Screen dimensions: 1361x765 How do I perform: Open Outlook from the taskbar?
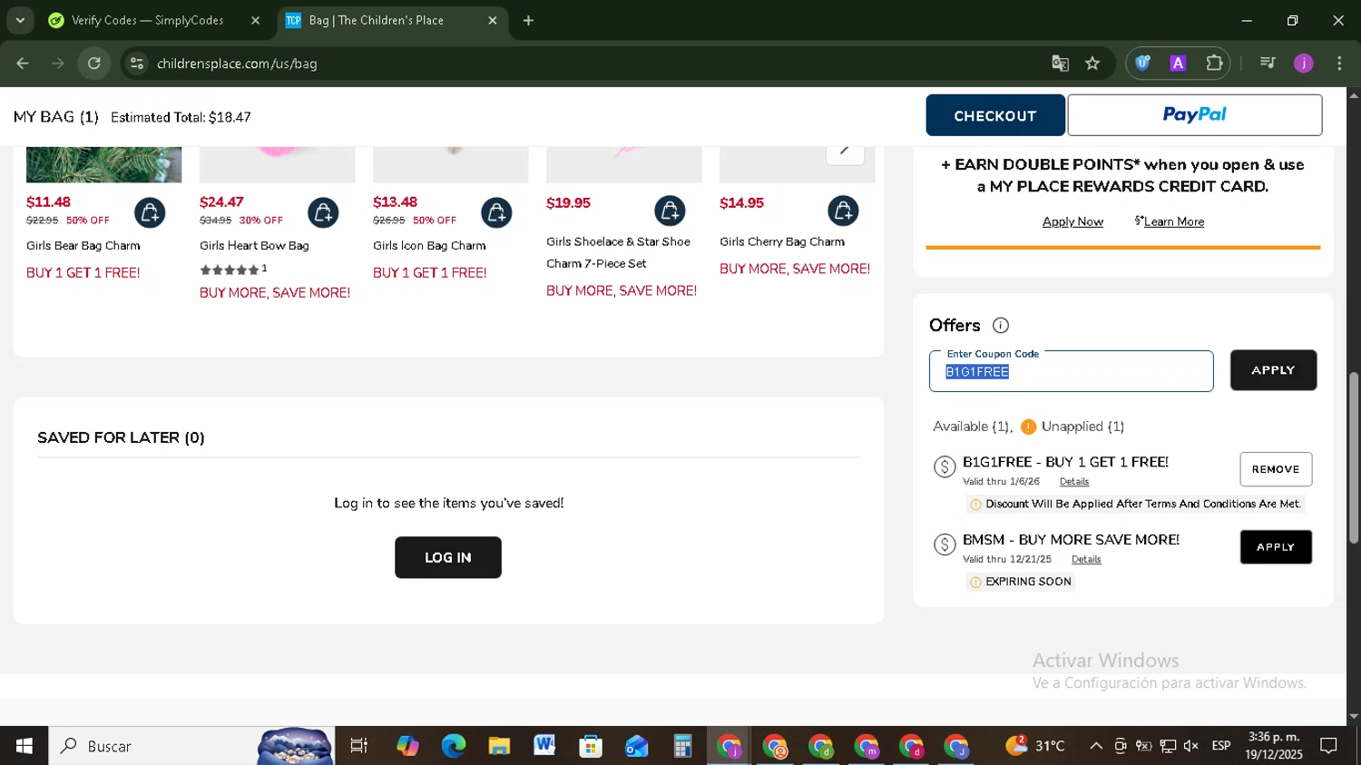pyautogui.click(x=637, y=746)
